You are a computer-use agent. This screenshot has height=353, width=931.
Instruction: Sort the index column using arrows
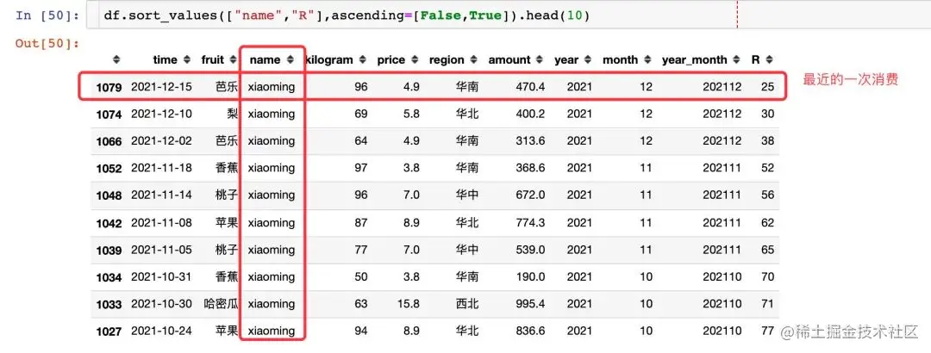click(x=116, y=60)
